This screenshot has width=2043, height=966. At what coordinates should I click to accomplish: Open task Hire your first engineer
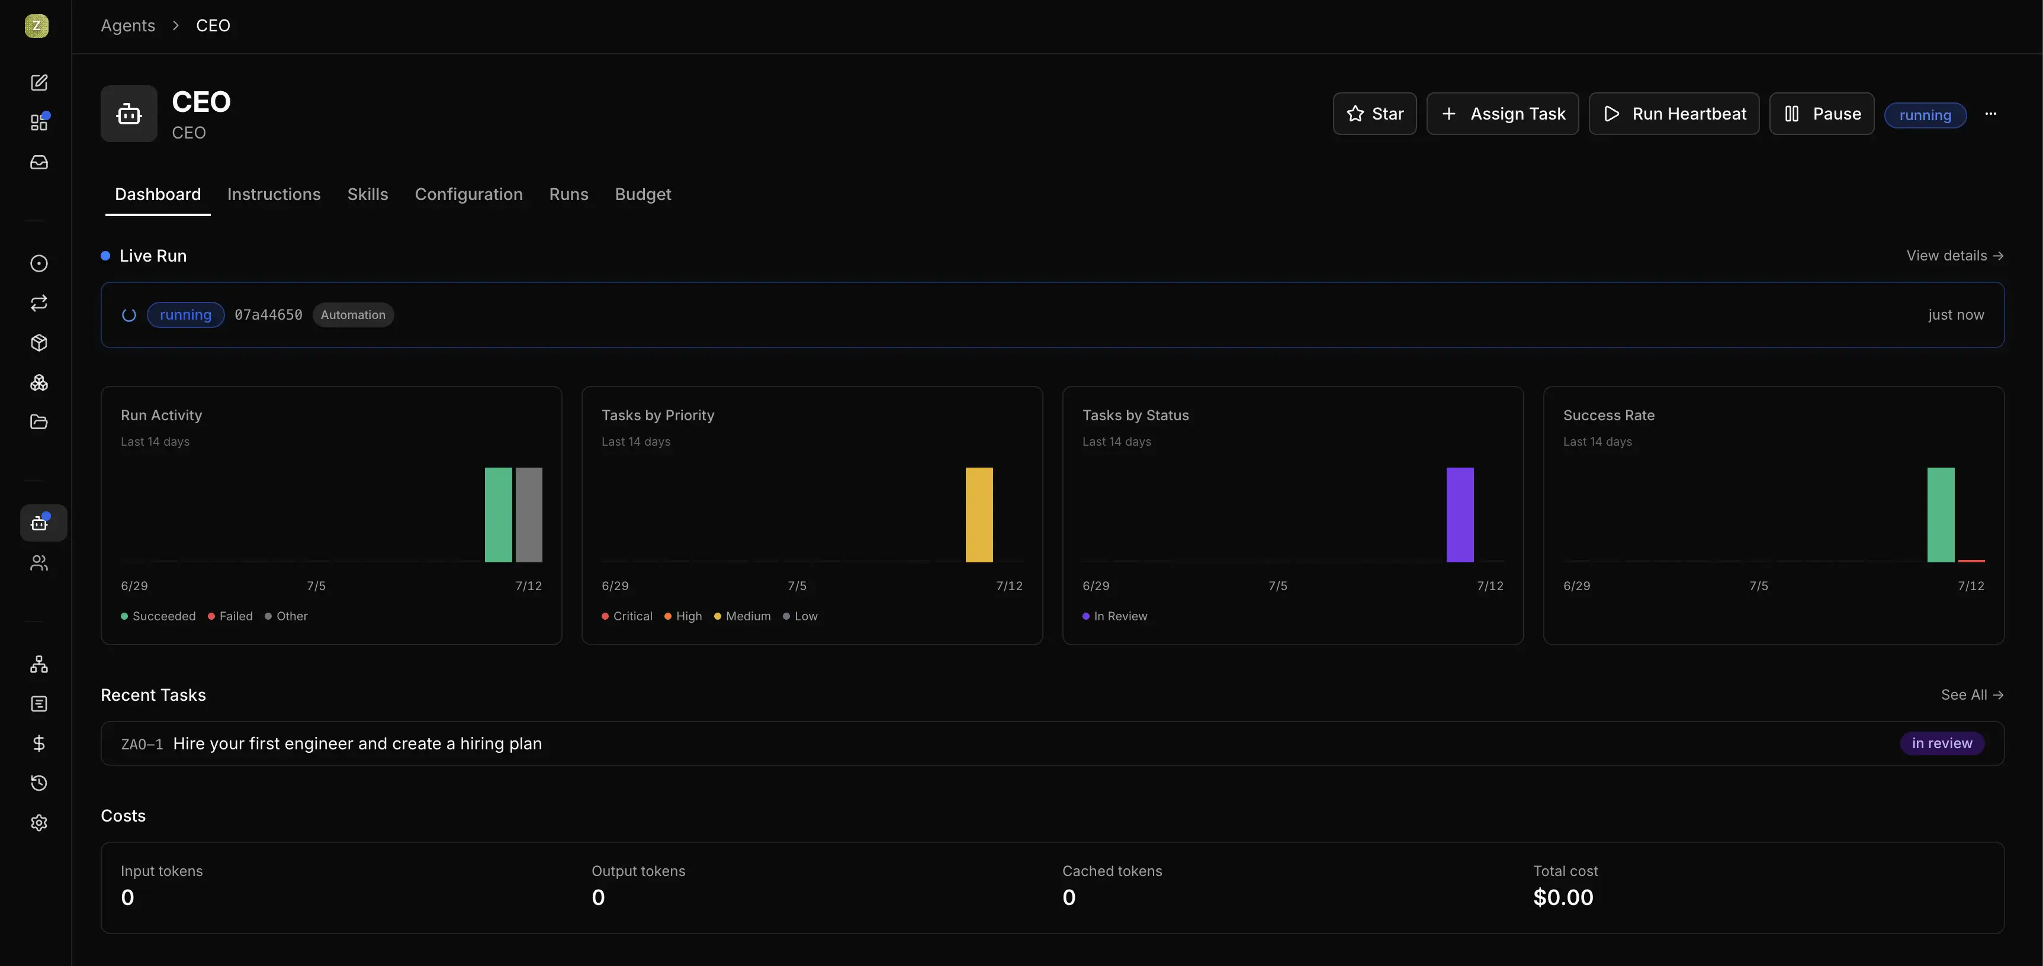tap(1052, 743)
